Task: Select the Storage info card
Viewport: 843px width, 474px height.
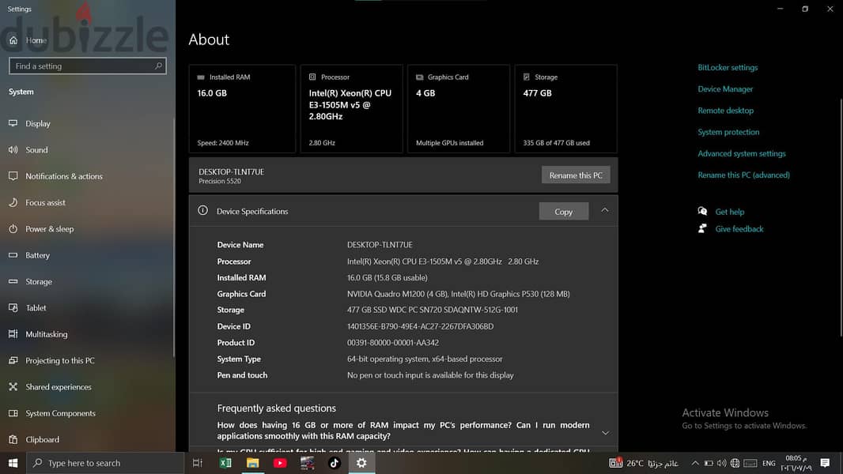Action: [x=565, y=109]
